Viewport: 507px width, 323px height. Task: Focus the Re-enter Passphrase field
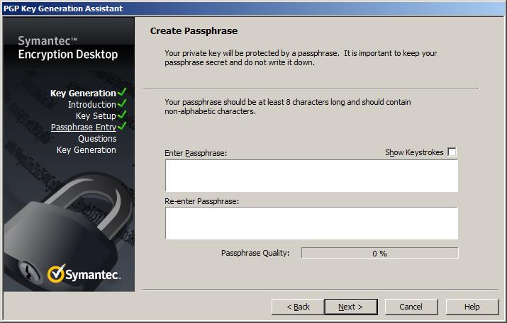[312, 223]
